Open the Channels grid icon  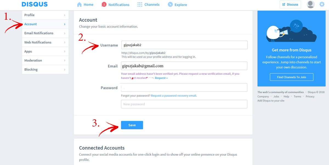tap(140, 4)
